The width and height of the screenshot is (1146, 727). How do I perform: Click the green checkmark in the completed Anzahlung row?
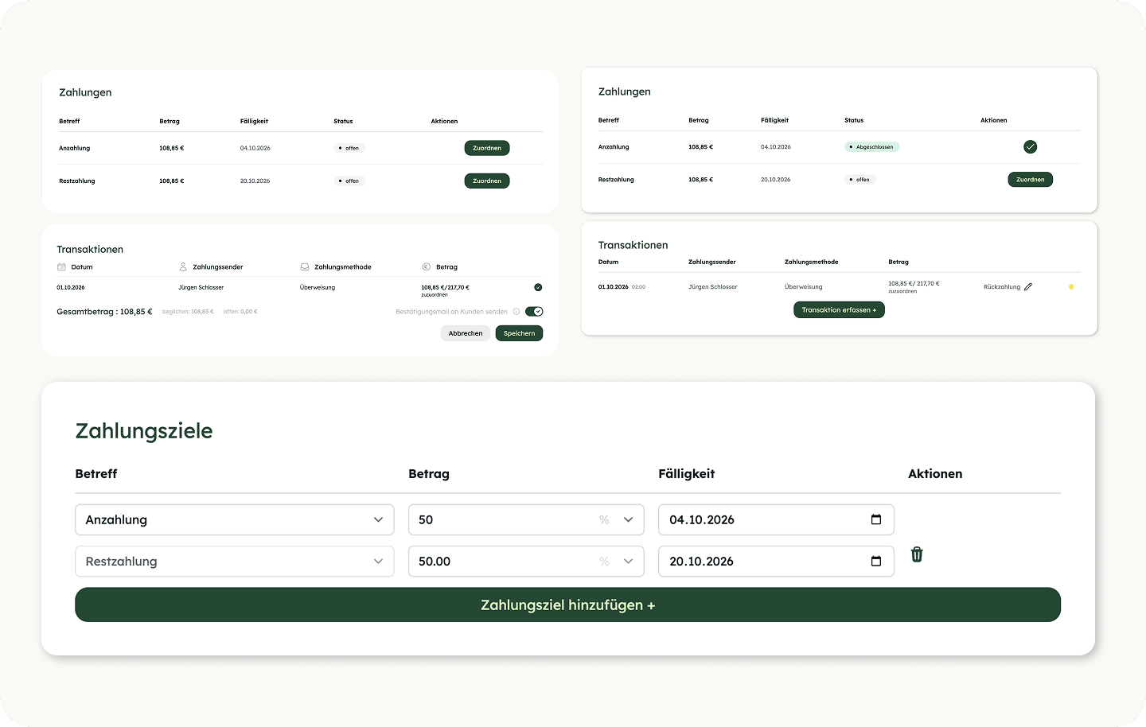pyautogui.click(x=1030, y=147)
